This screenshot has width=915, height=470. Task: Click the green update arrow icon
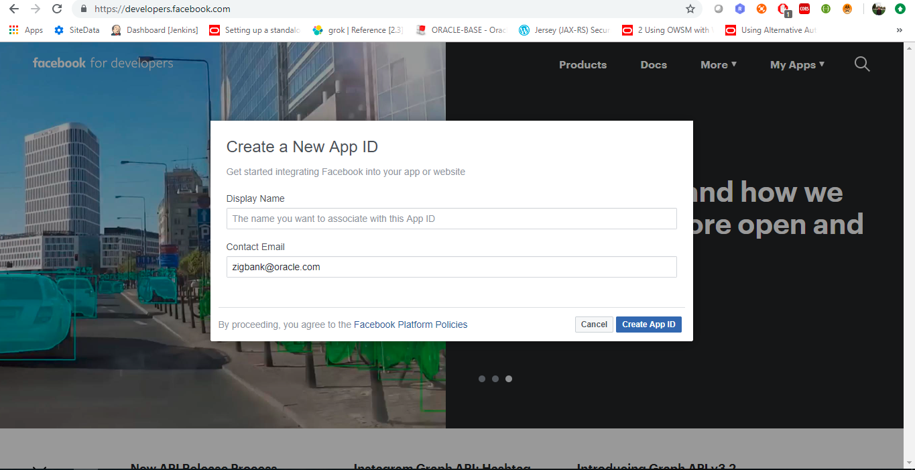tap(900, 9)
